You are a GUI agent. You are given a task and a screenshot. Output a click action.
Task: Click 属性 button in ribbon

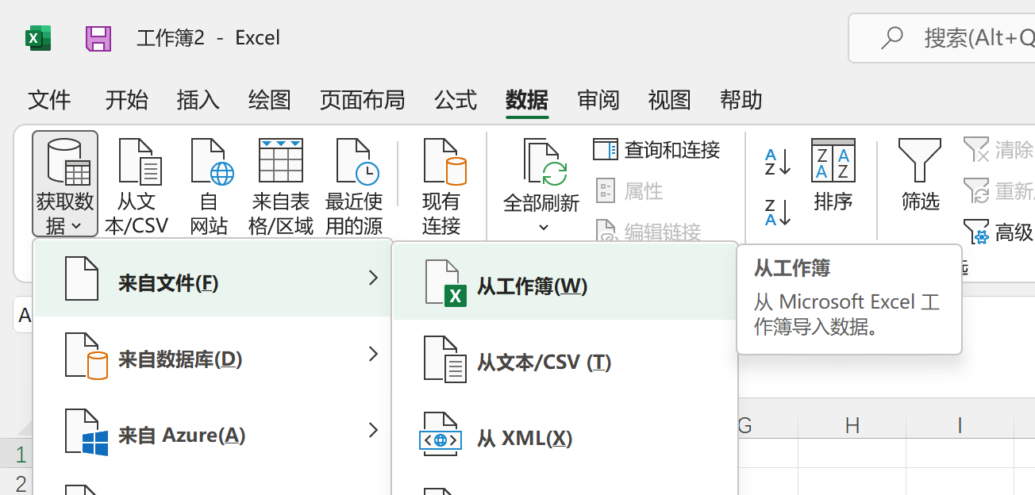[629, 190]
